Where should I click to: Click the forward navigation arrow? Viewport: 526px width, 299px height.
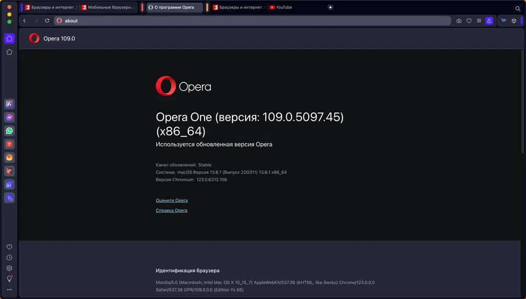tap(37, 21)
